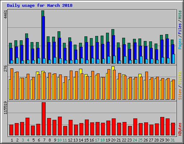184x144 pixels.
Task: Click the 'Hits' legend label
Action: click(x=180, y=15)
